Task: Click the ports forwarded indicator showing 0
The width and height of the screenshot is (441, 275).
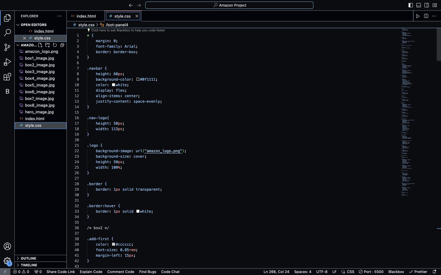Action: point(38,272)
